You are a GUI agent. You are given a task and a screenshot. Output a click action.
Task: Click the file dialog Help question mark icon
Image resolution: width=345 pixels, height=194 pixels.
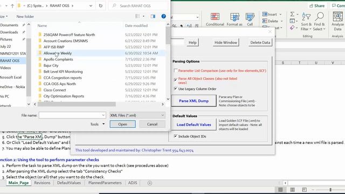click(x=163, y=16)
